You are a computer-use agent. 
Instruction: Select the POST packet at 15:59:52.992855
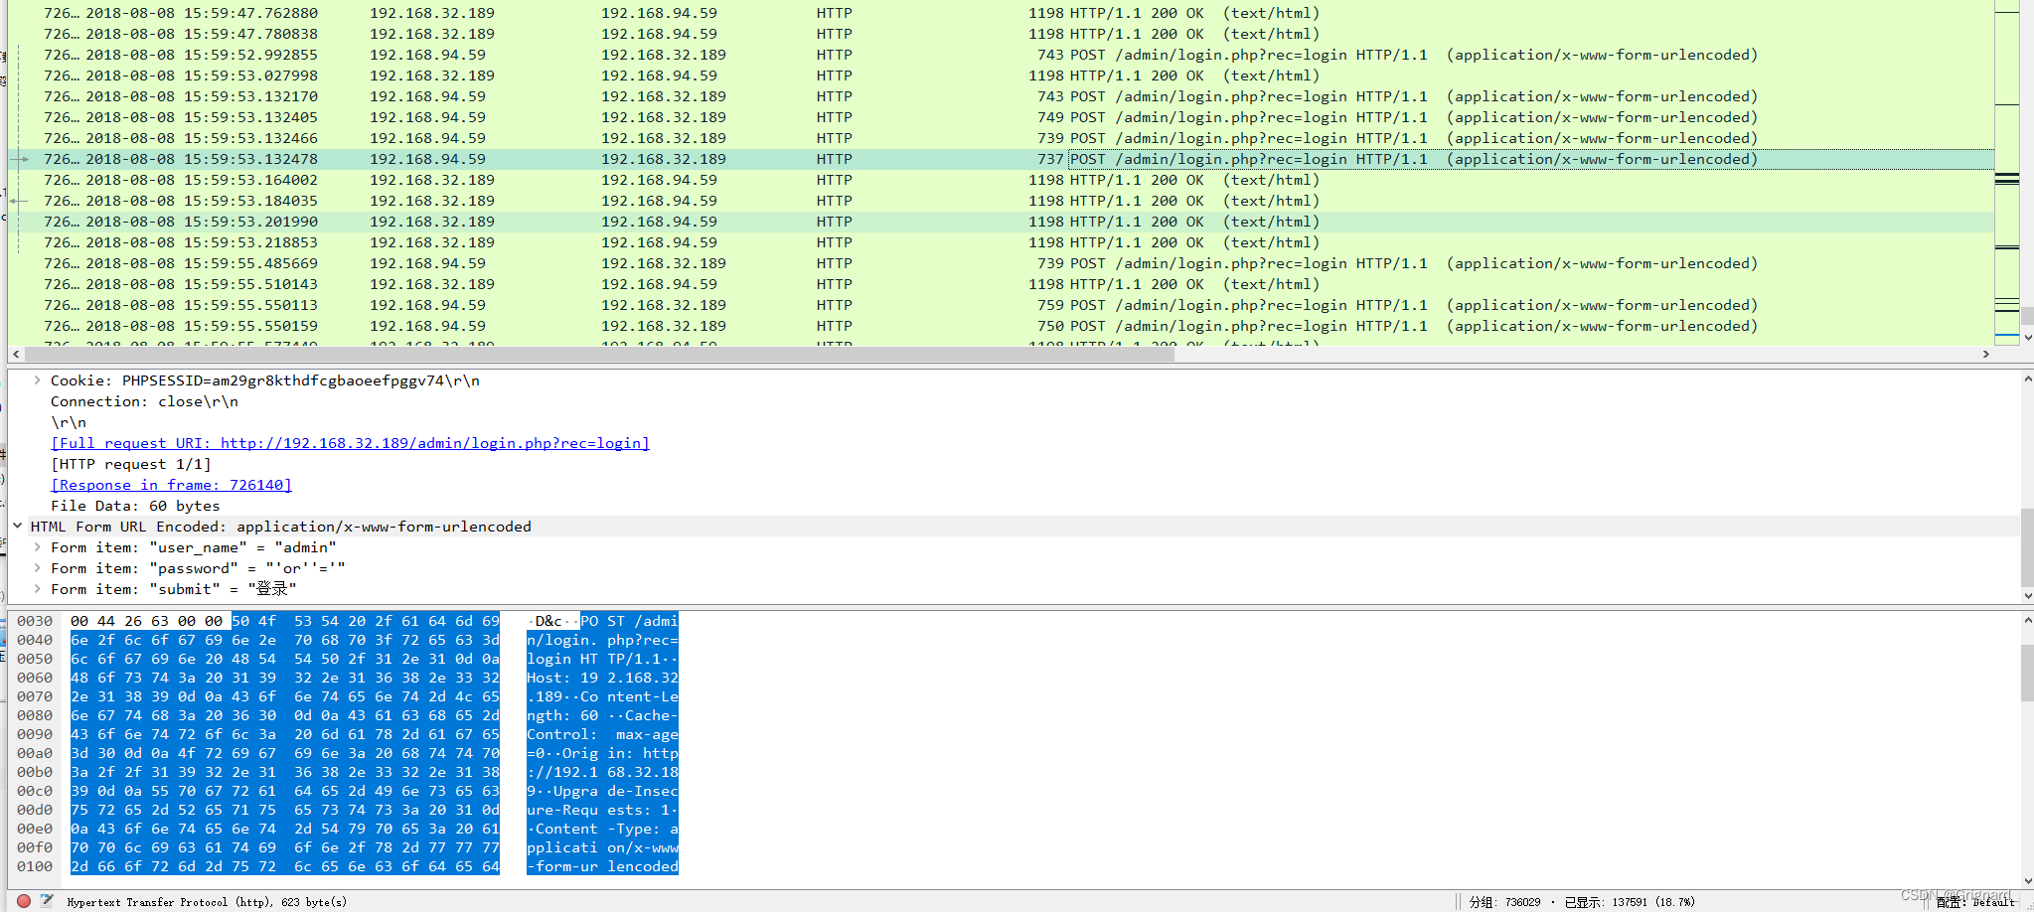[1001, 55]
